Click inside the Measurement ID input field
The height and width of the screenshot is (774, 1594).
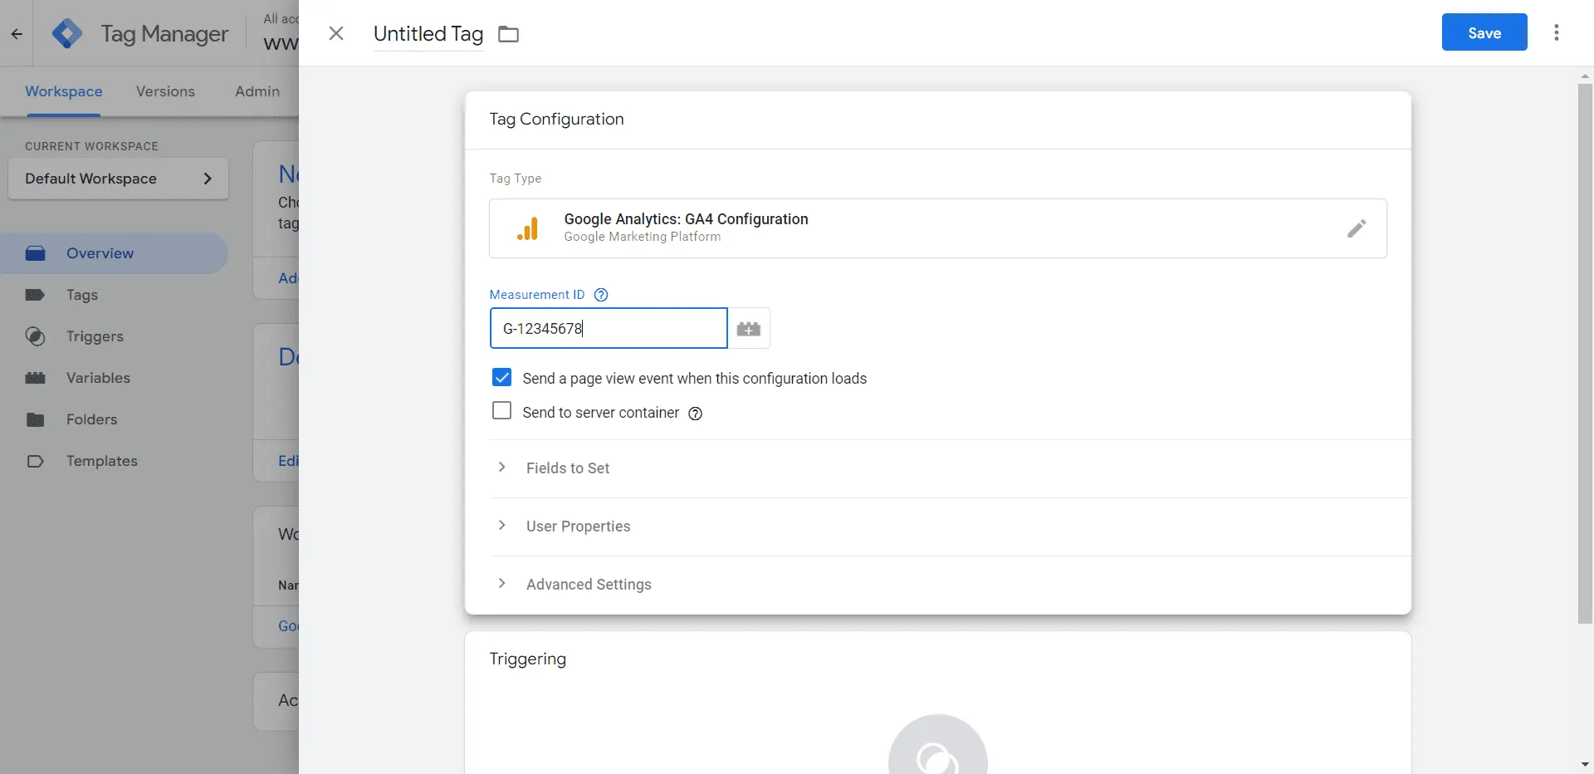[609, 328]
